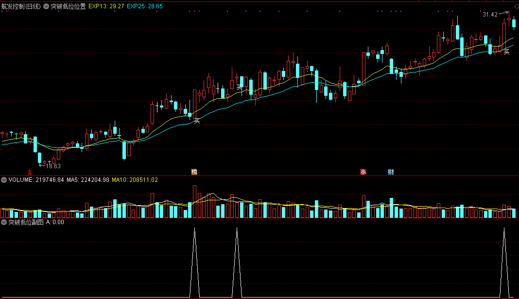Click the A: 0.00 value
Image resolution: width=519 pixels, height=299 pixels.
tap(55, 222)
